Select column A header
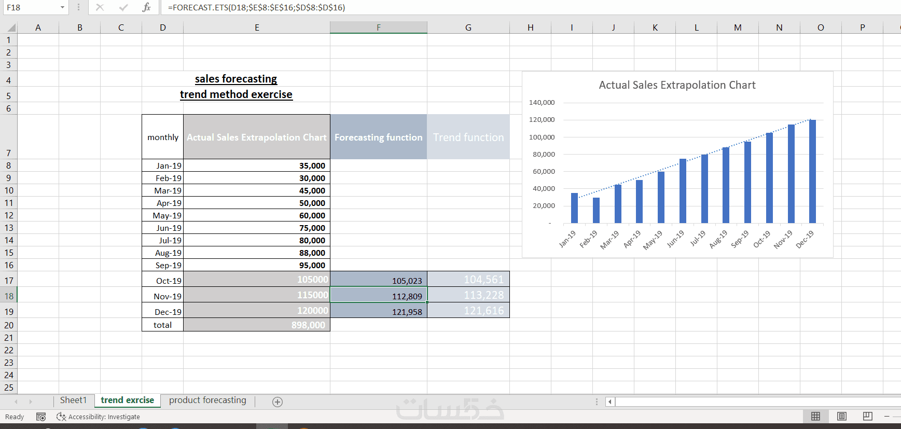 pyautogui.click(x=38, y=27)
